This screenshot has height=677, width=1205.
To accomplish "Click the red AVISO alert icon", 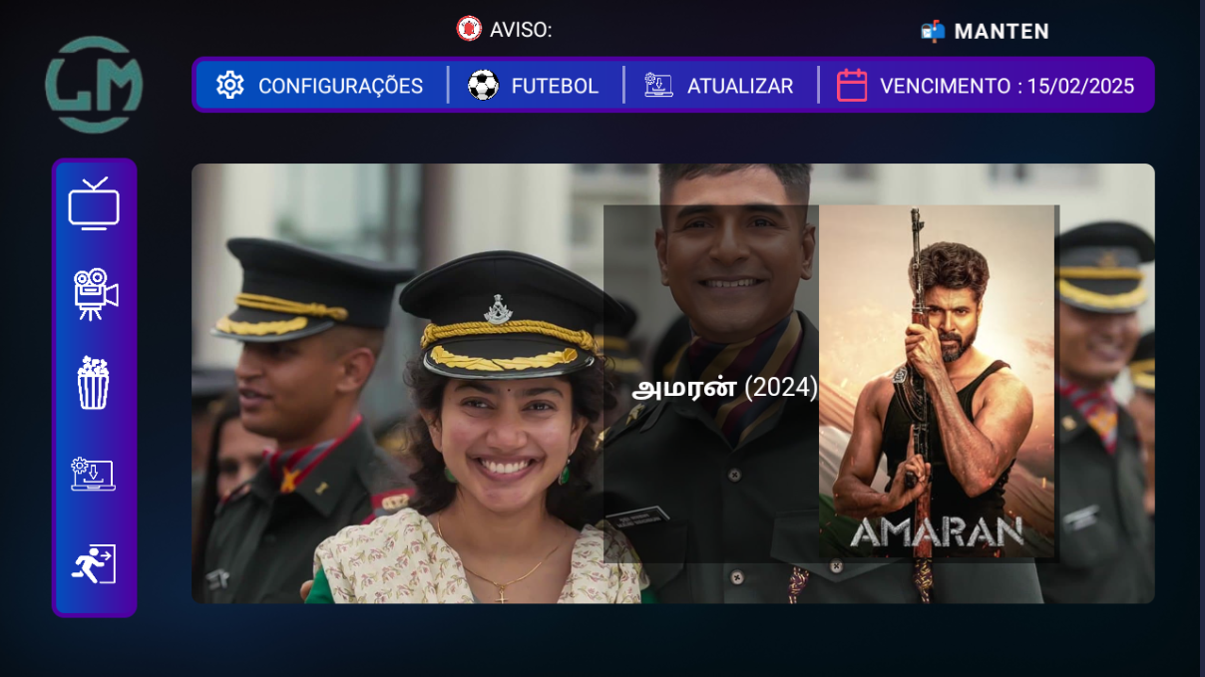I will click(469, 29).
